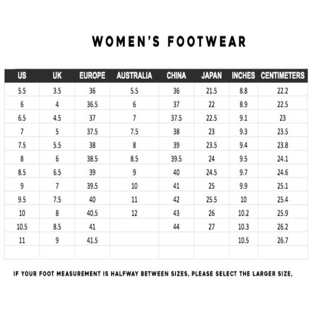
Task: Select the 8.8 inches cell
Action: click(x=243, y=91)
